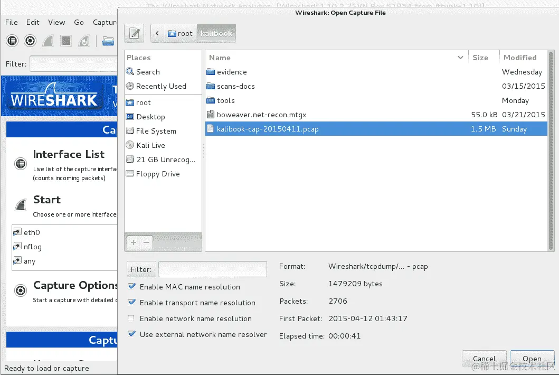Click the kalibook path bar button
Viewport: 559px width, 375px height.
(x=216, y=33)
